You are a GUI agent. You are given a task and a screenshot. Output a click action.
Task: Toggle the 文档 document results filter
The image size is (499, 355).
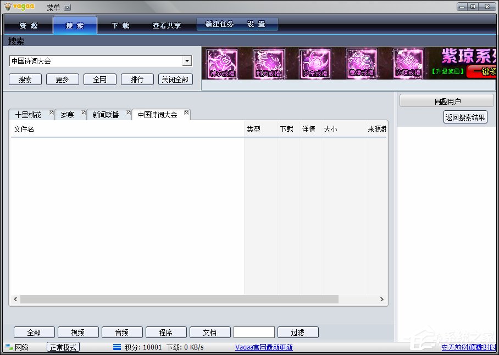coord(210,332)
